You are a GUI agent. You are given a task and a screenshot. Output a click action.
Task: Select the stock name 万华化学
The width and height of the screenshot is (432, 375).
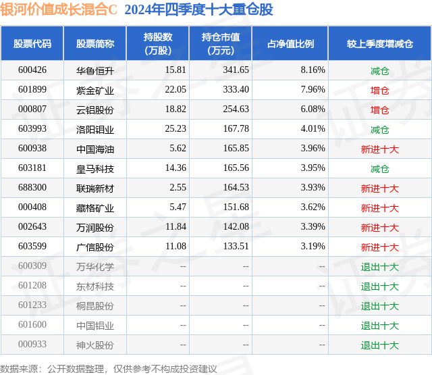(95, 267)
